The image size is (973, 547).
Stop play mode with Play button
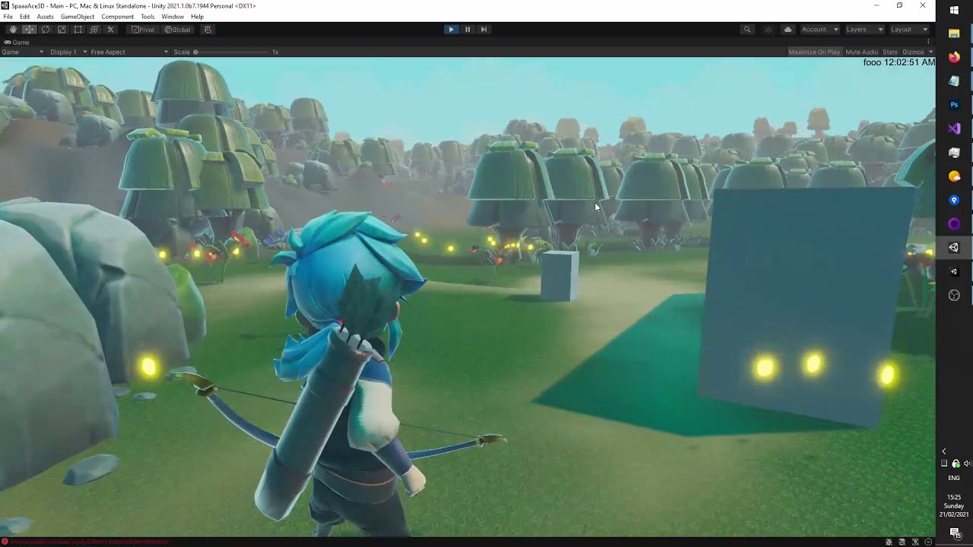click(x=451, y=30)
